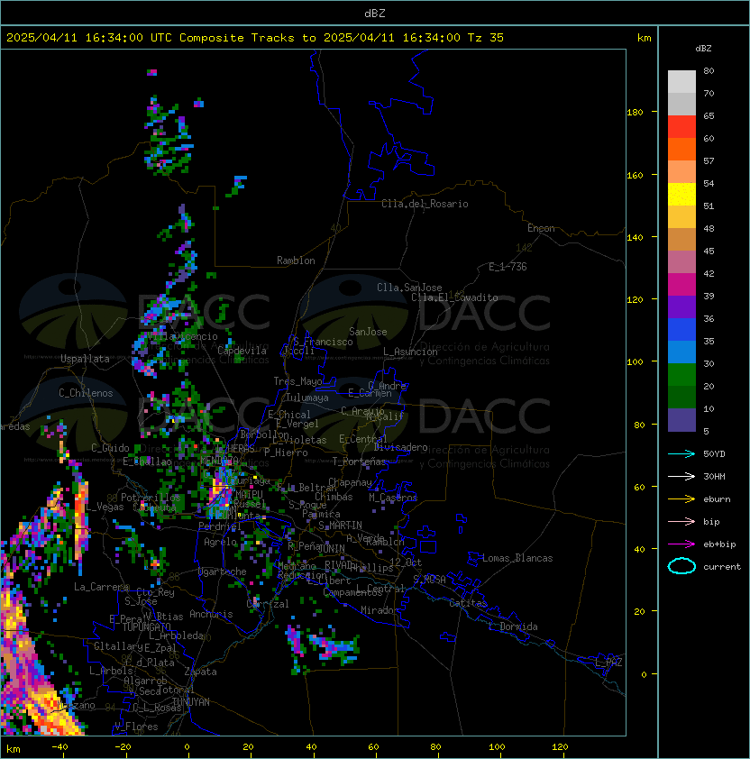750x759 pixels.
Task: Select the bright yellow swatch between 54 and 51
Action: 681,195
